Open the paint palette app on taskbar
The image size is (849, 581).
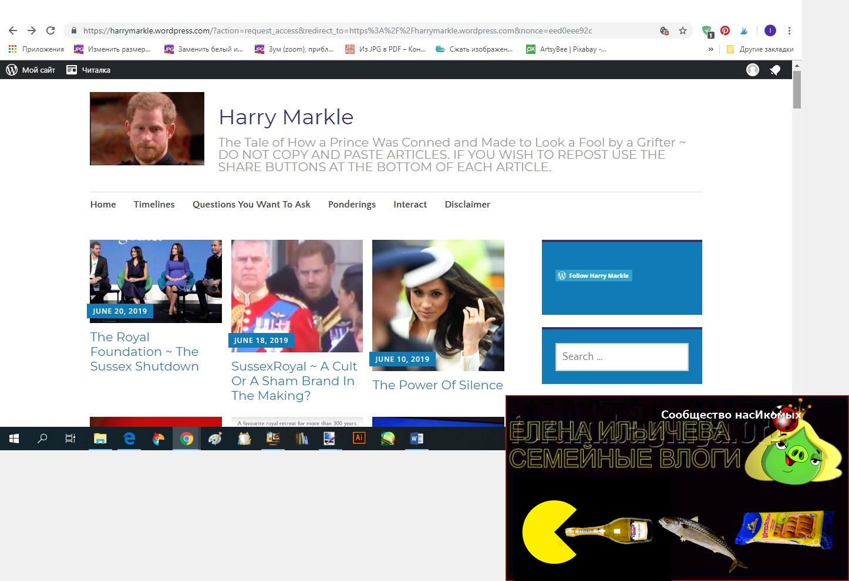(215, 439)
